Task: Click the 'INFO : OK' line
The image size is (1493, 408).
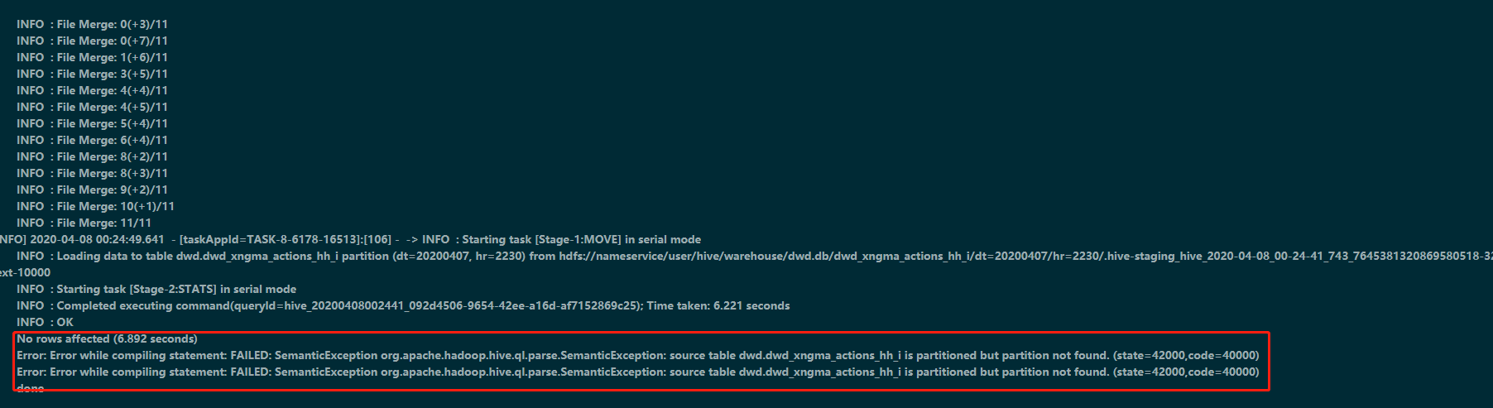Action: (45, 322)
